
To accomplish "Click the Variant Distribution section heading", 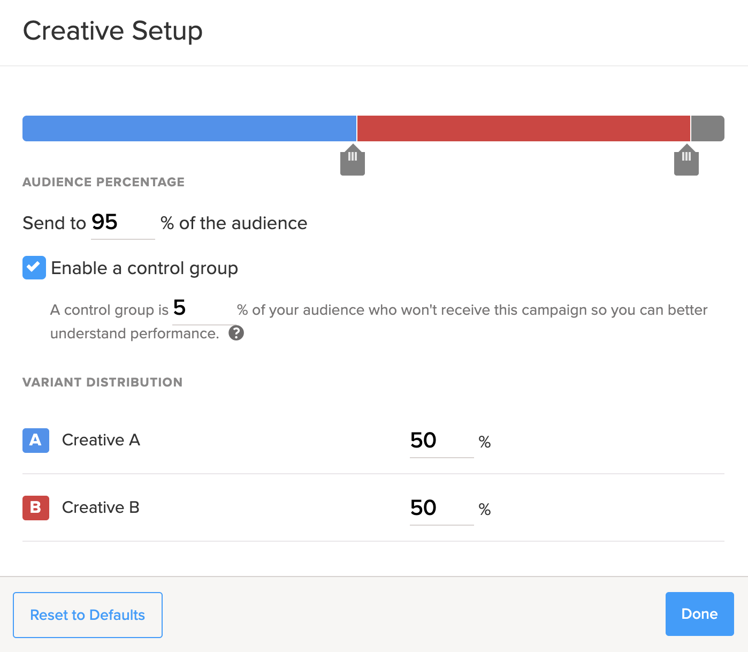I will tap(103, 382).
